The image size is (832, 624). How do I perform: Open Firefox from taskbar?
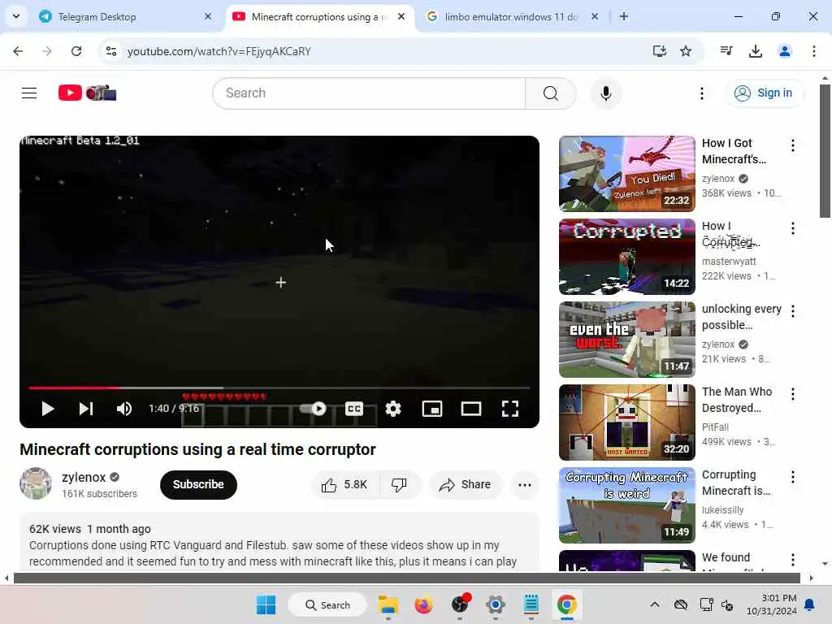(423, 604)
